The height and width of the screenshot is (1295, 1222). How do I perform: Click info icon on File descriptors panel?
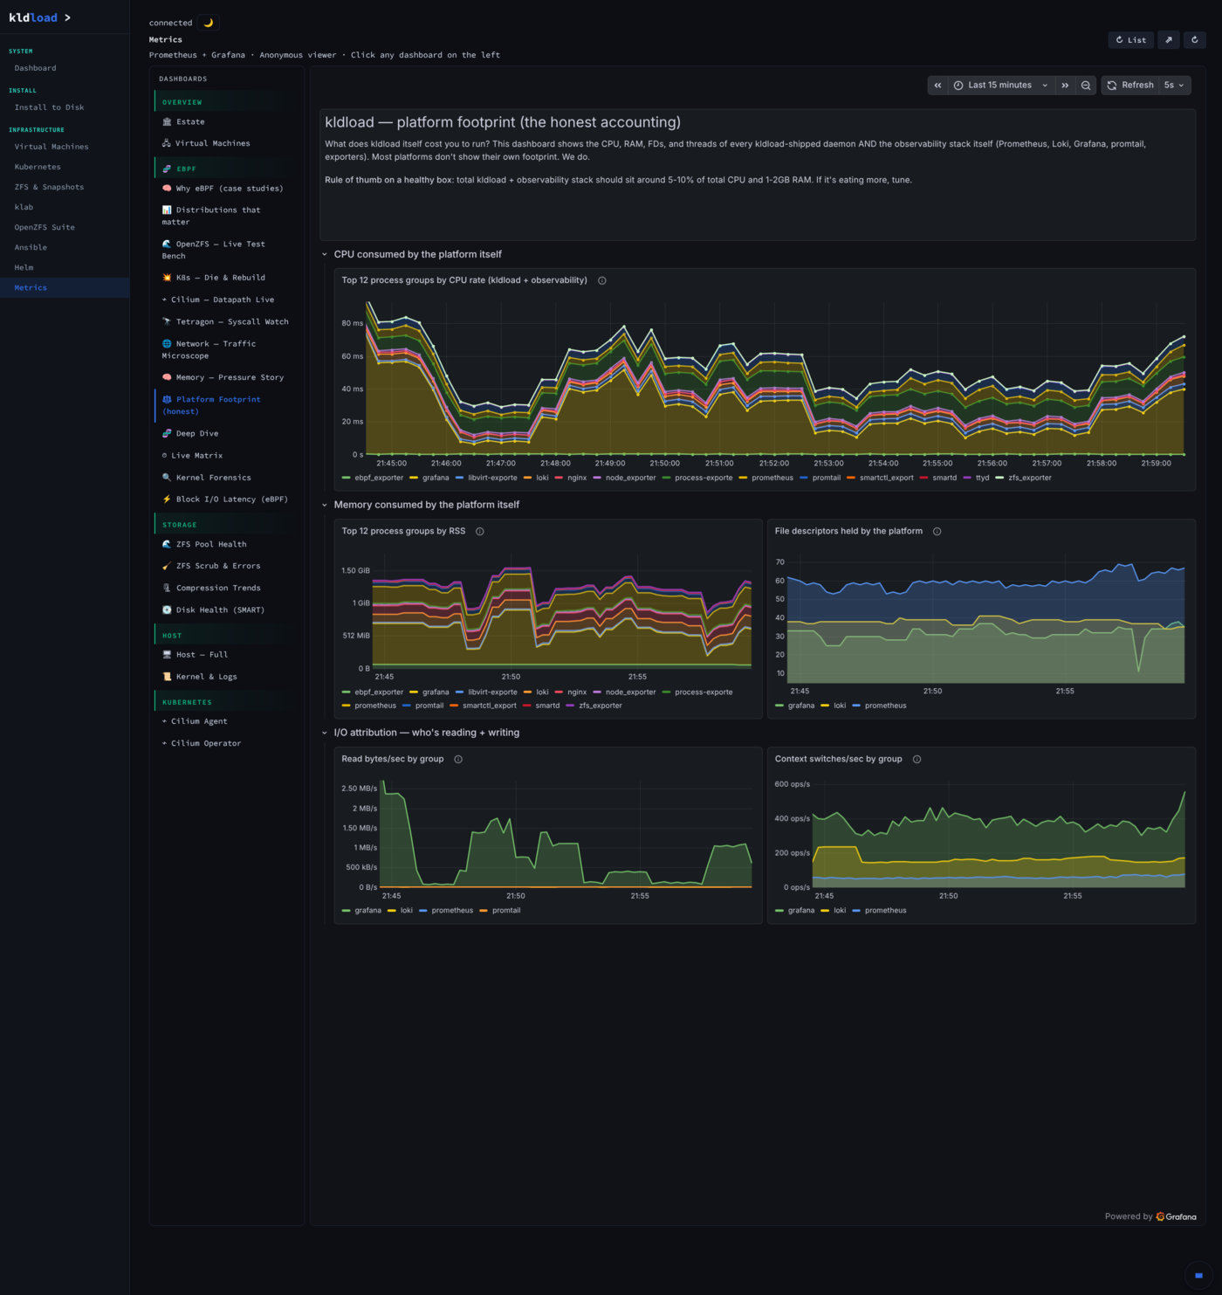937,531
